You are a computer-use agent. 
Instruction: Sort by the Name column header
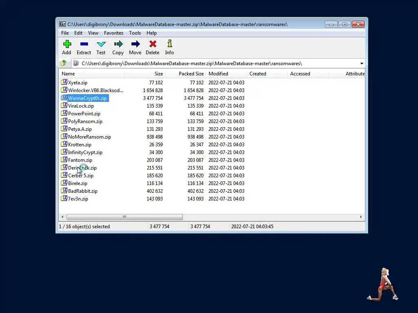click(x=91, y=74)
